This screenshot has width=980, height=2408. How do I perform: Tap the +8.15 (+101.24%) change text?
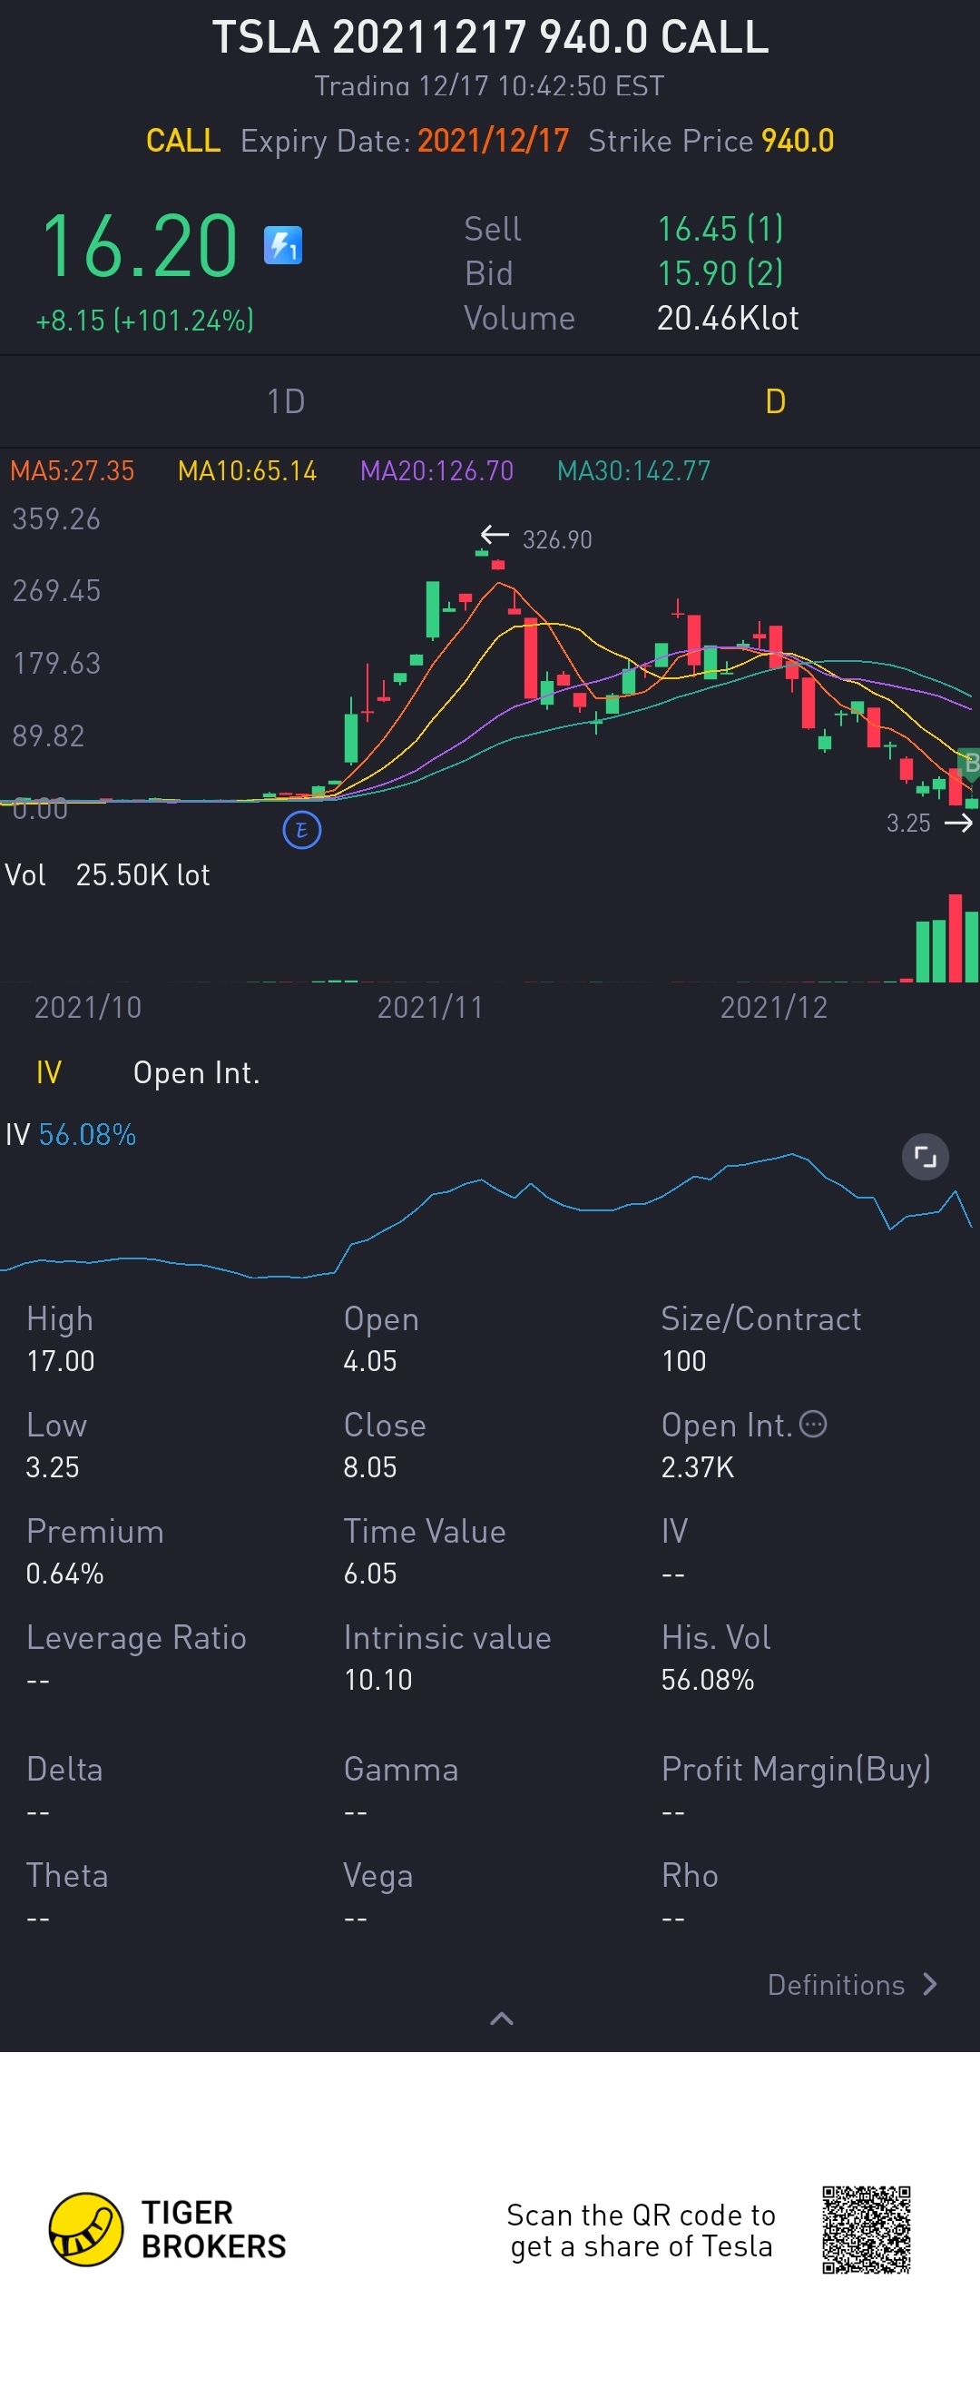[x=145, y=321]
